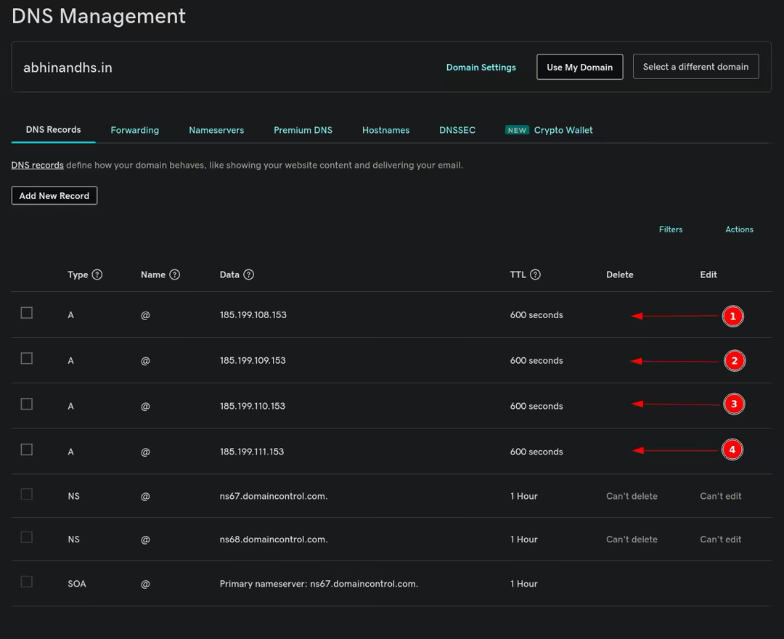This screenshot has width=784, height=639.
Task: Click the TTL help question mark
Action: tap(535, 274)
